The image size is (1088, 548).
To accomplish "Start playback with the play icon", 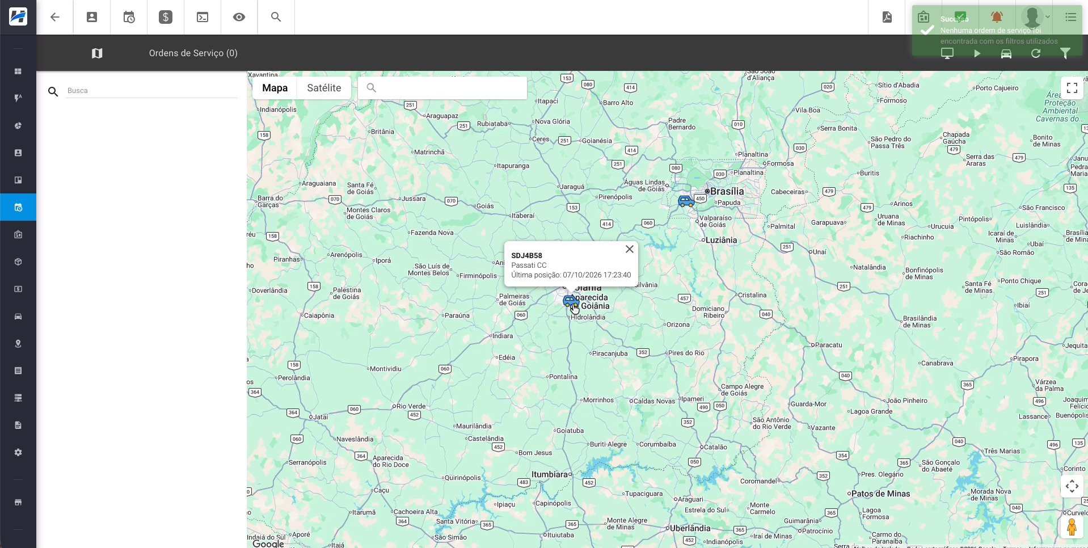I will pyautogui.click(x=977, y=53).
